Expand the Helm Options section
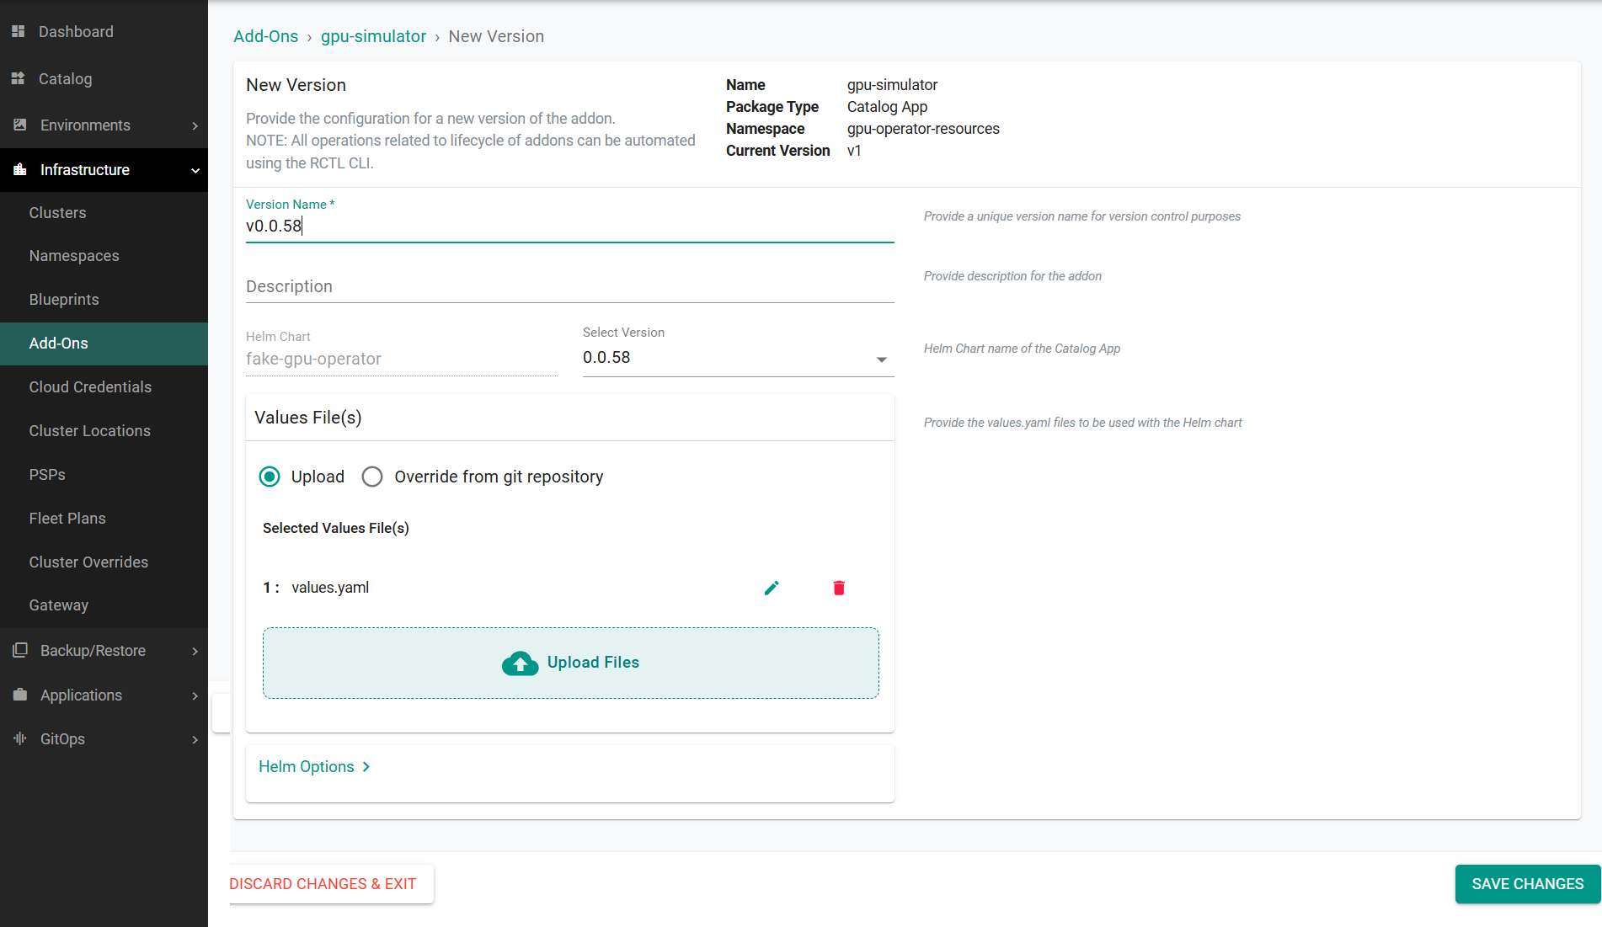The image size is (1602, 927). point(314,767)
